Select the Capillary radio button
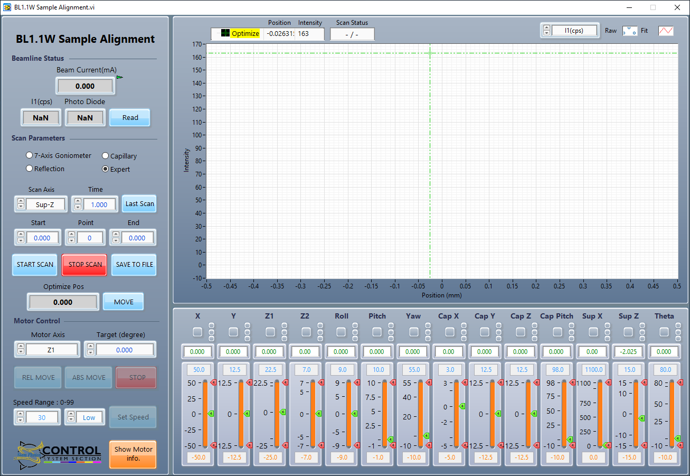Screen dimensions: 690x476 [x=106, y=156]
